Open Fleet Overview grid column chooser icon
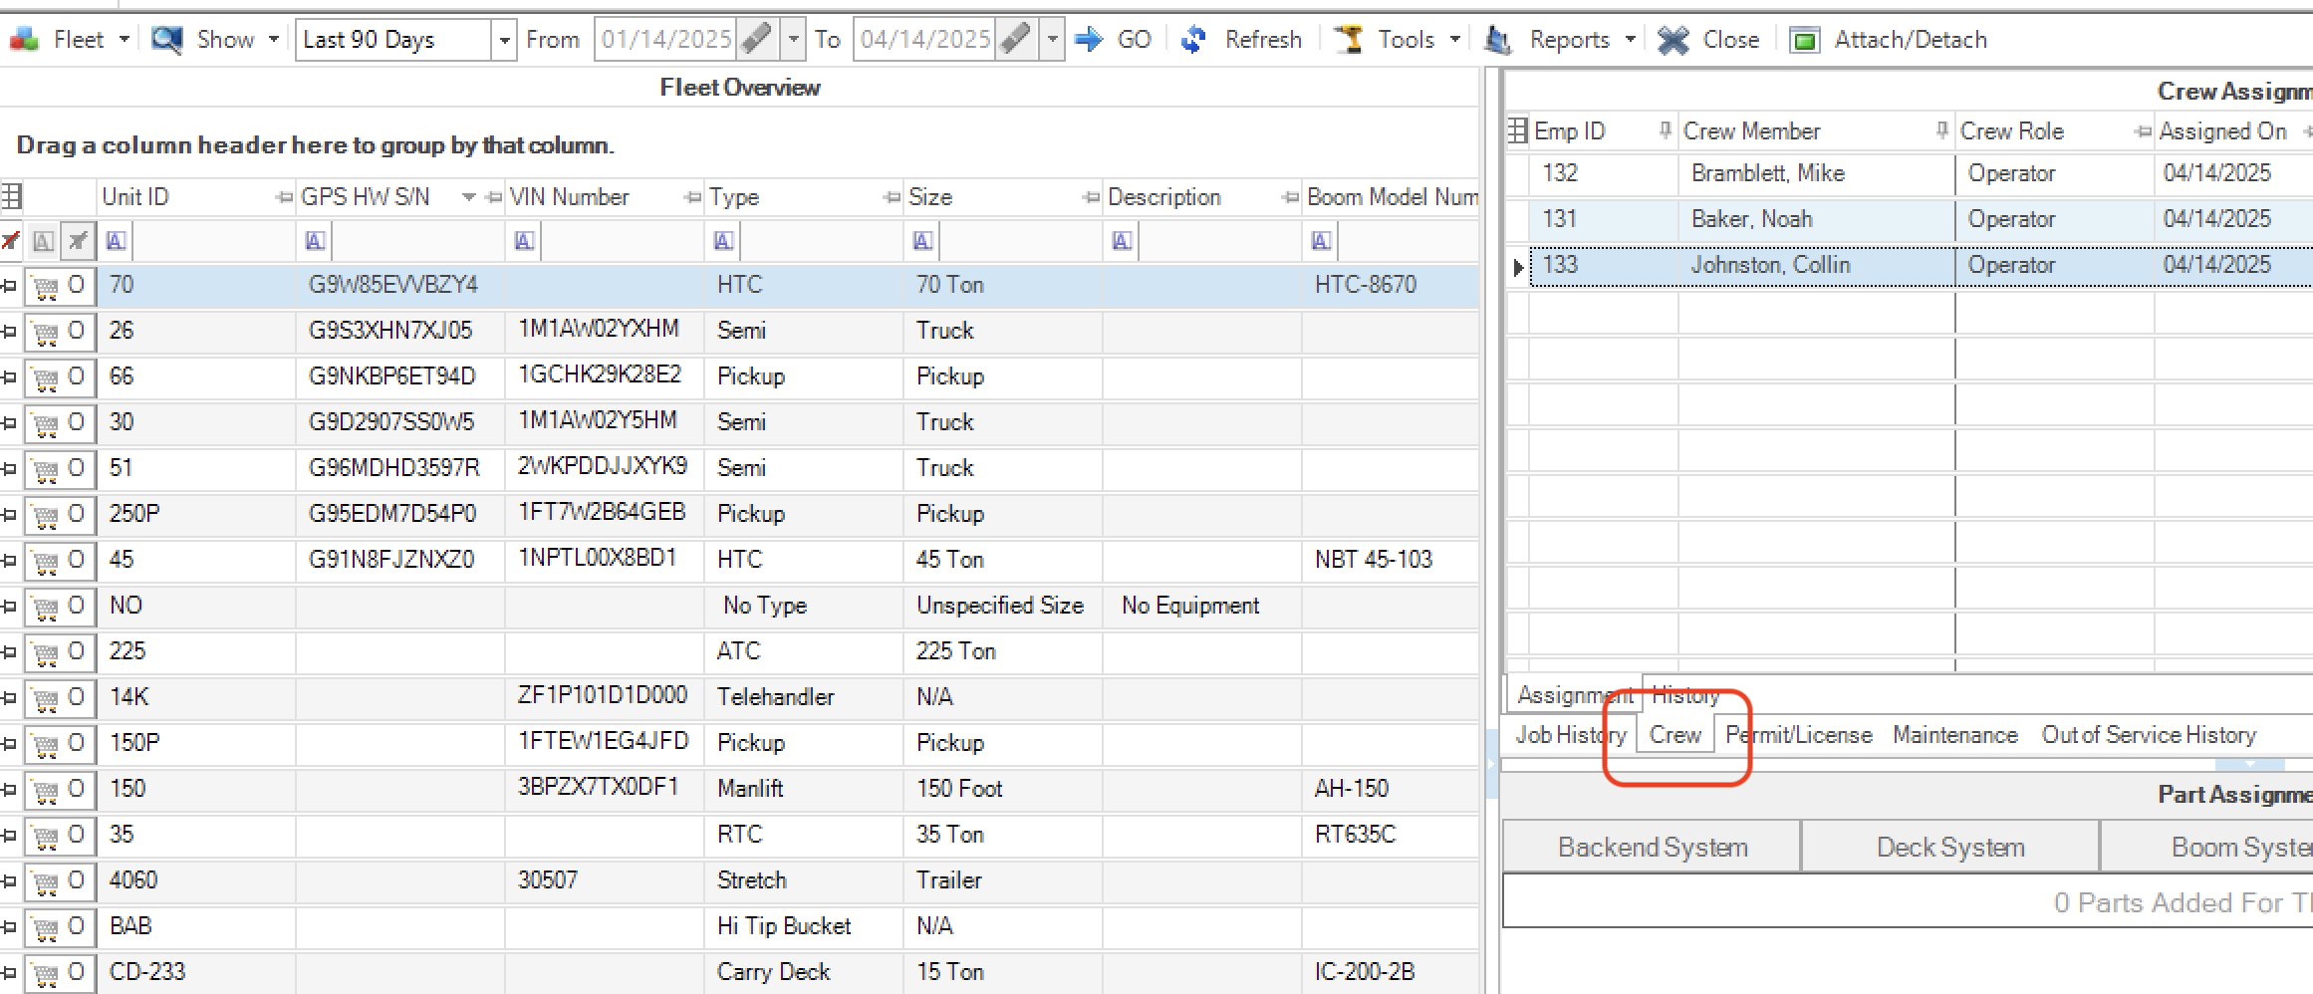 click(11, 196)
